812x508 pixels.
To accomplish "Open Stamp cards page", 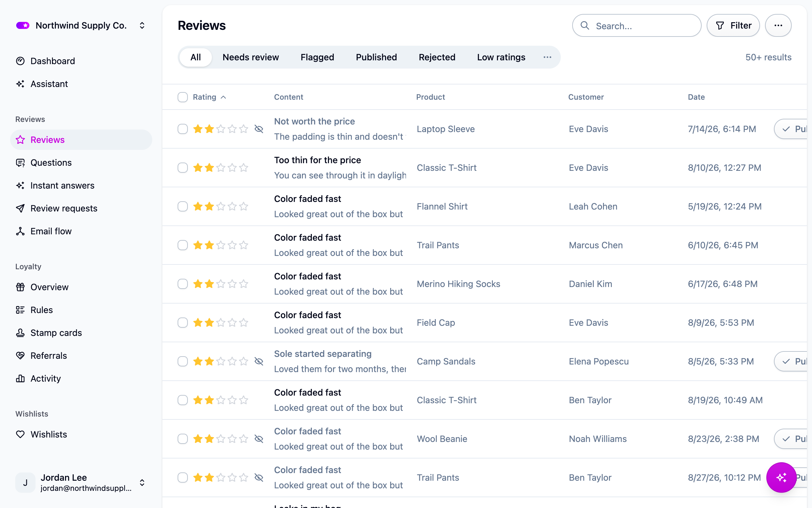I will [81, 333].
